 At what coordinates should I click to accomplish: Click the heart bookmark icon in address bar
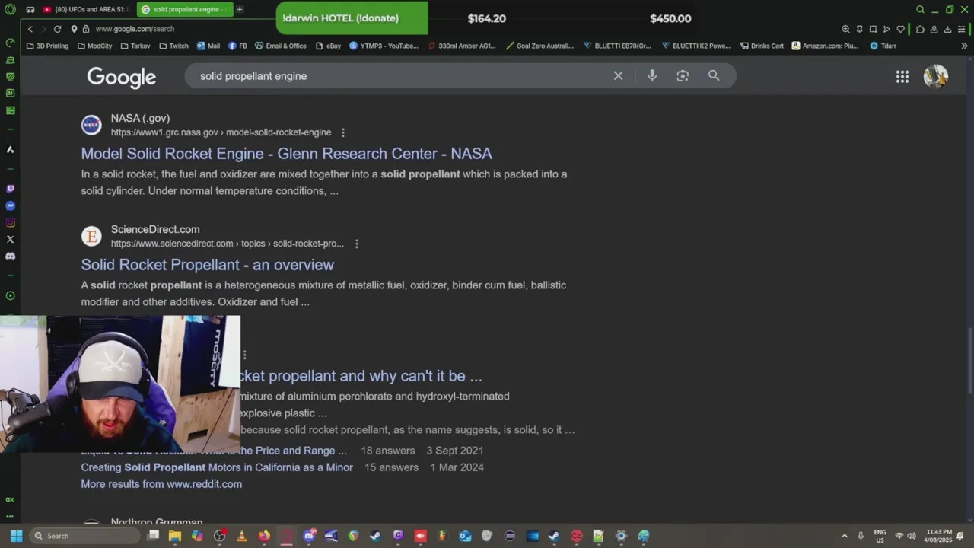901,29
